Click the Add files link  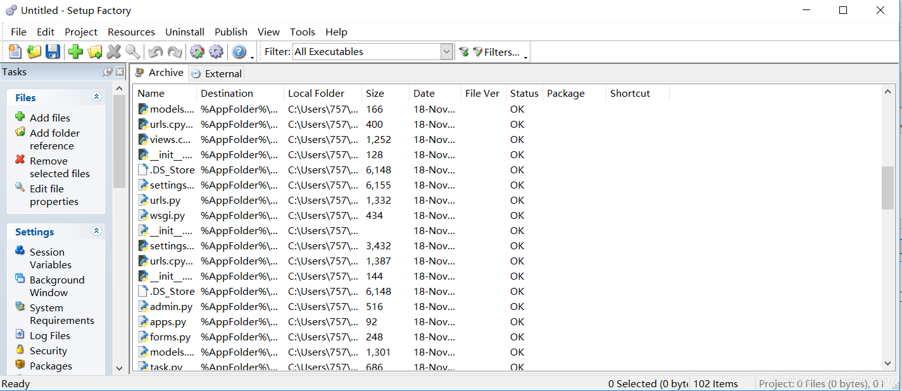point(50,118)
